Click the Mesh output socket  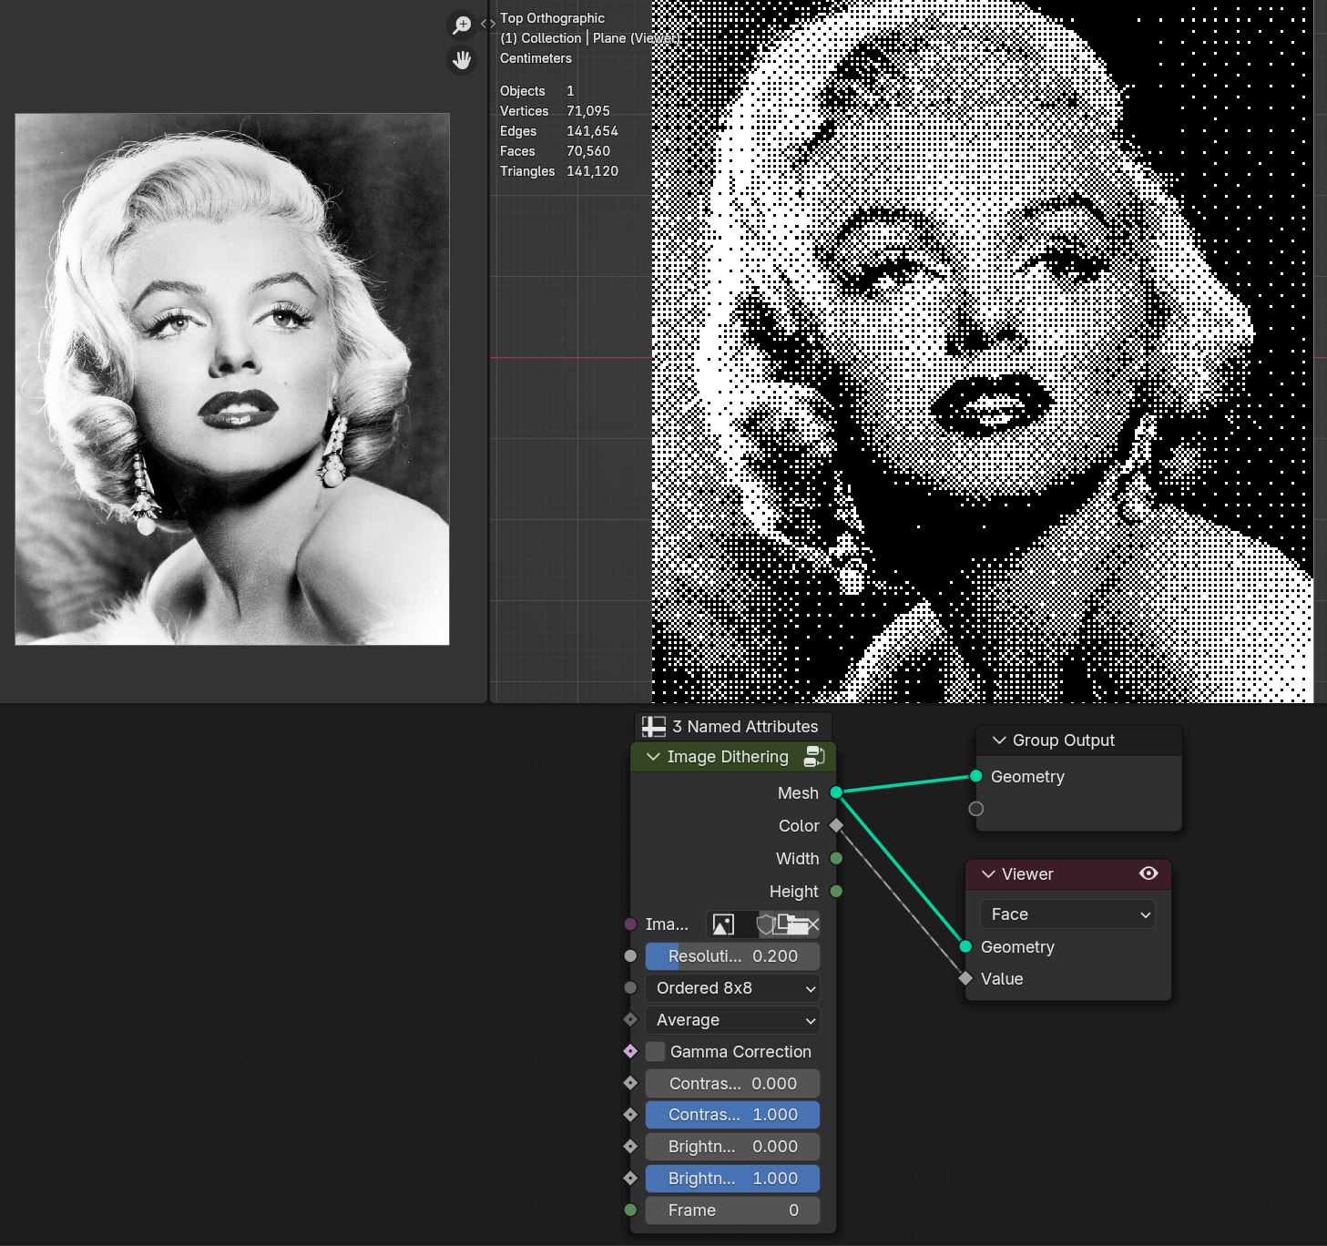[836, 792]
